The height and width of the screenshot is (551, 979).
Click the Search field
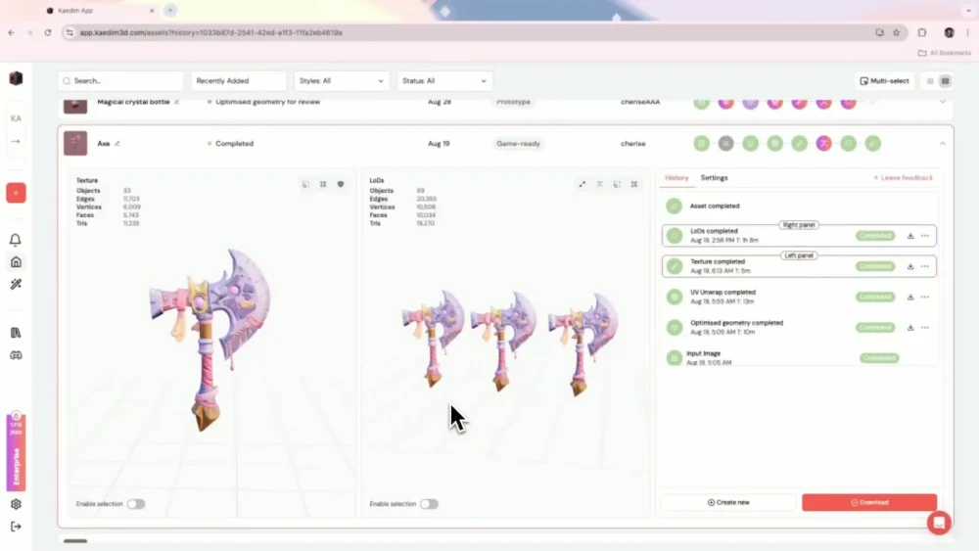tap(121, 81)
